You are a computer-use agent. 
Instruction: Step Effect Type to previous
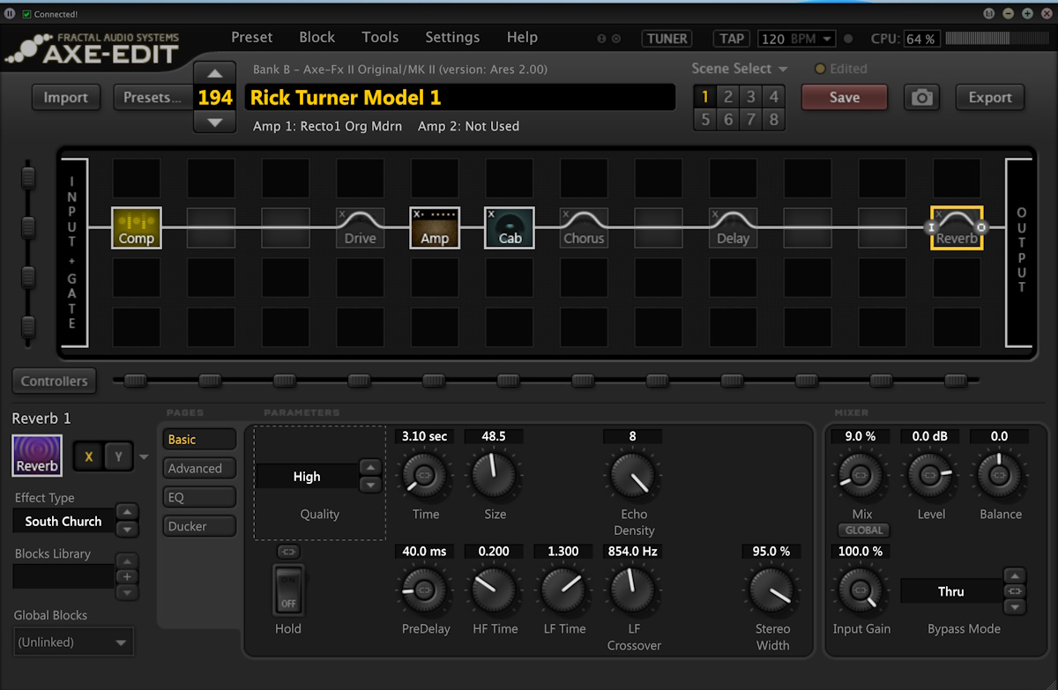tap(127, 512)
